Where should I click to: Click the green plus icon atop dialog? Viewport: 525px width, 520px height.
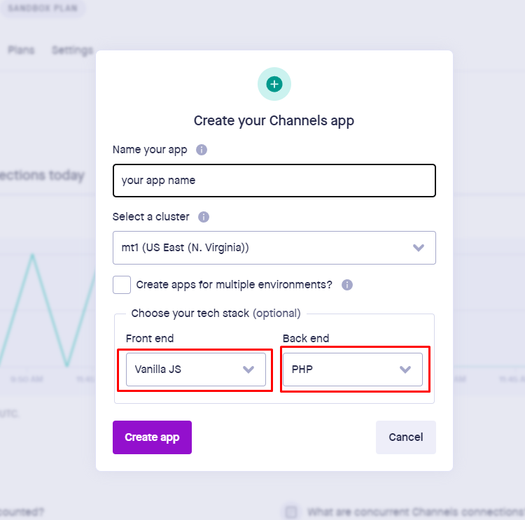tap(274, 84)
